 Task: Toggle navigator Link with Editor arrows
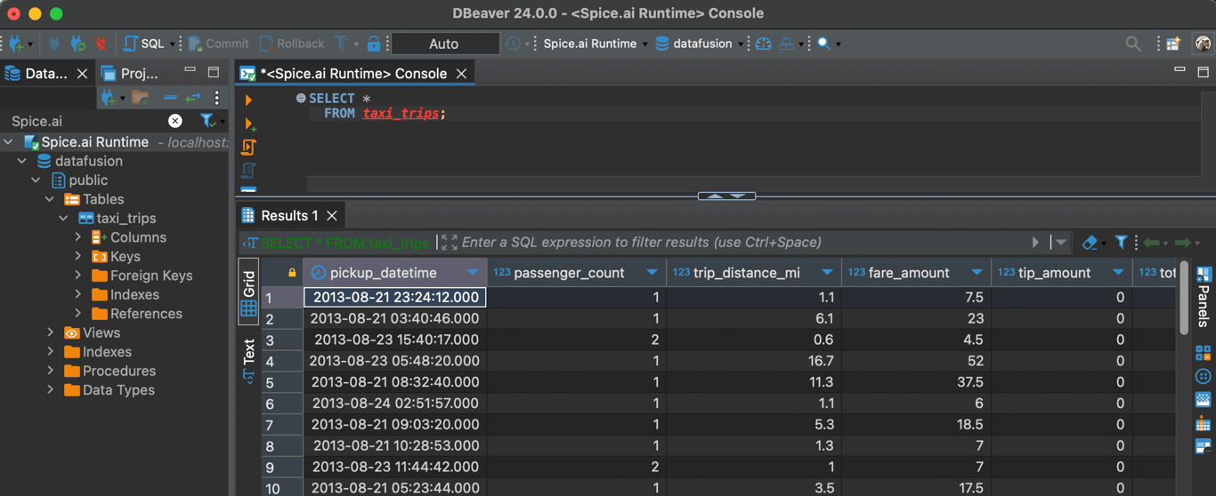coord(193,98)
